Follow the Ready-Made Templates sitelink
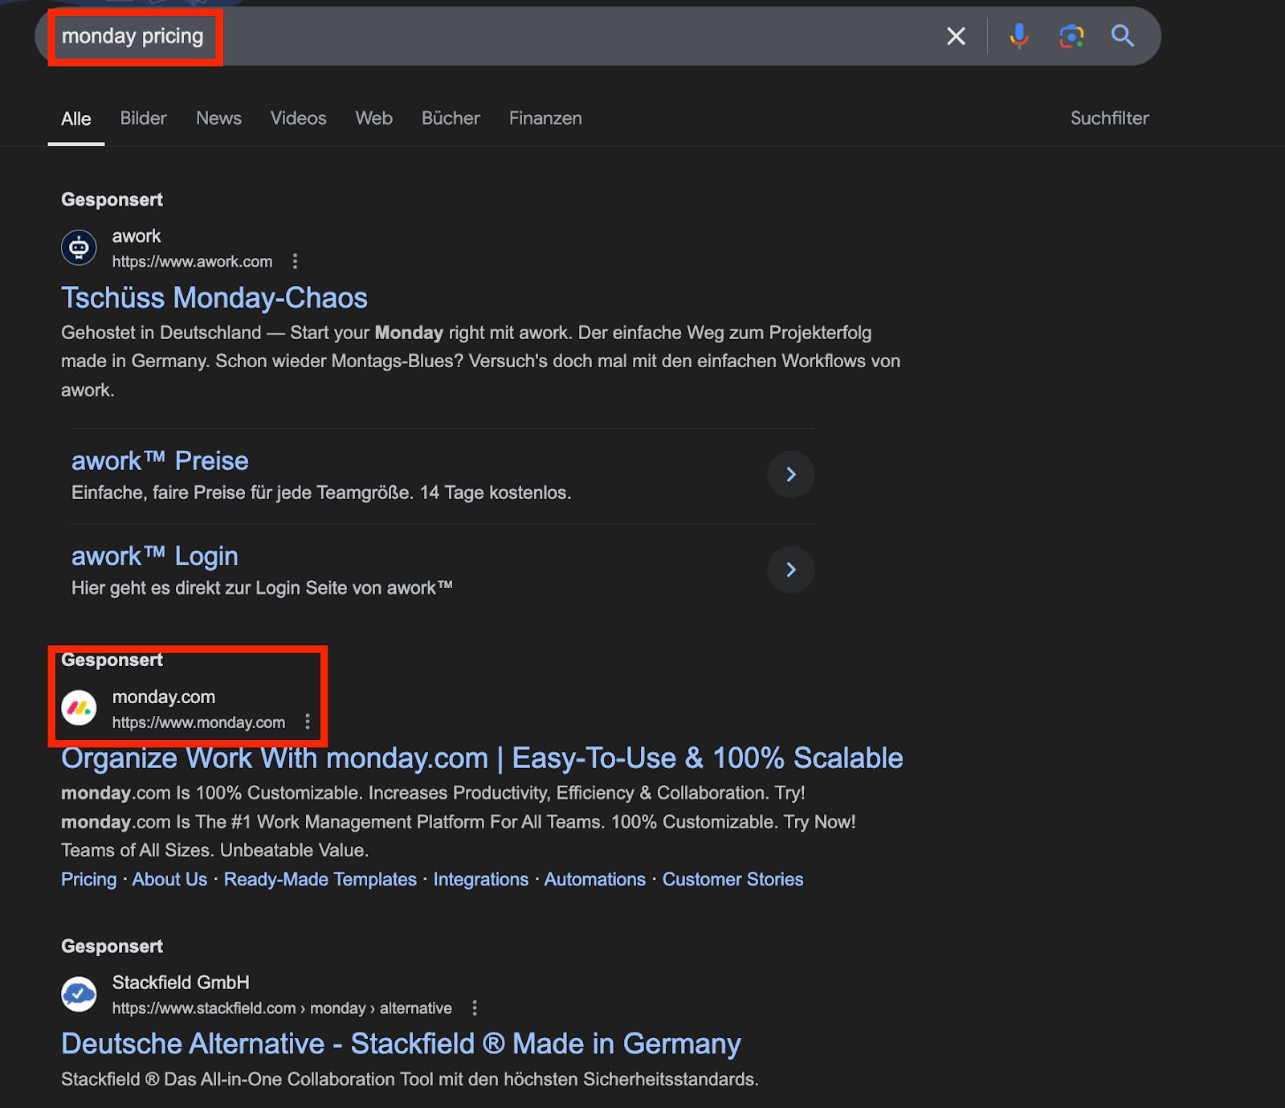This screenshot has height=1108, width=1285. [x=320, y=879]
